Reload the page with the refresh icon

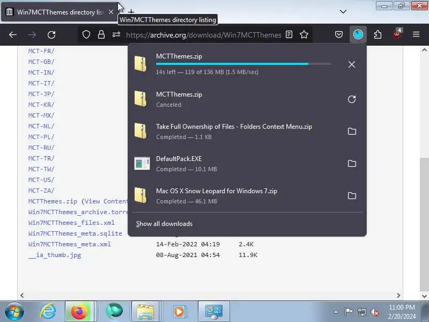[51, 35]
